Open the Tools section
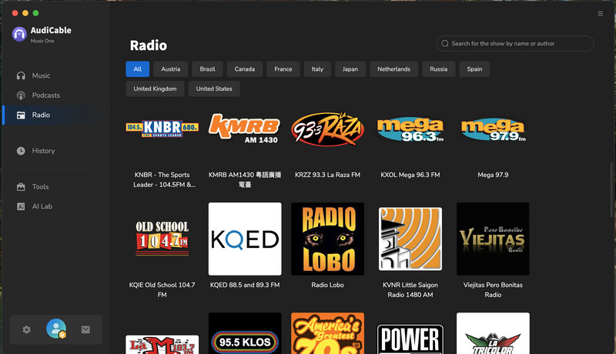 (x=41, y=187)
